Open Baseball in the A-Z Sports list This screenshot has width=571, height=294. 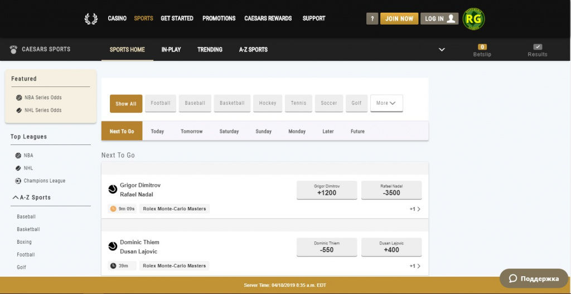coord(26,217)
